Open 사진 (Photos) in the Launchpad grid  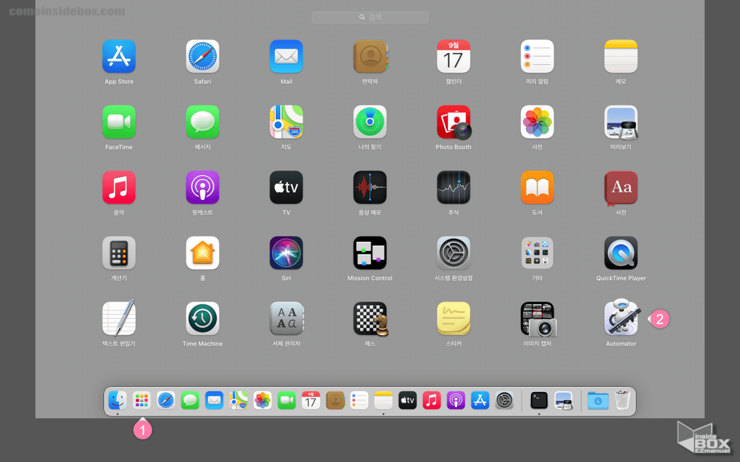coord(537,122)
